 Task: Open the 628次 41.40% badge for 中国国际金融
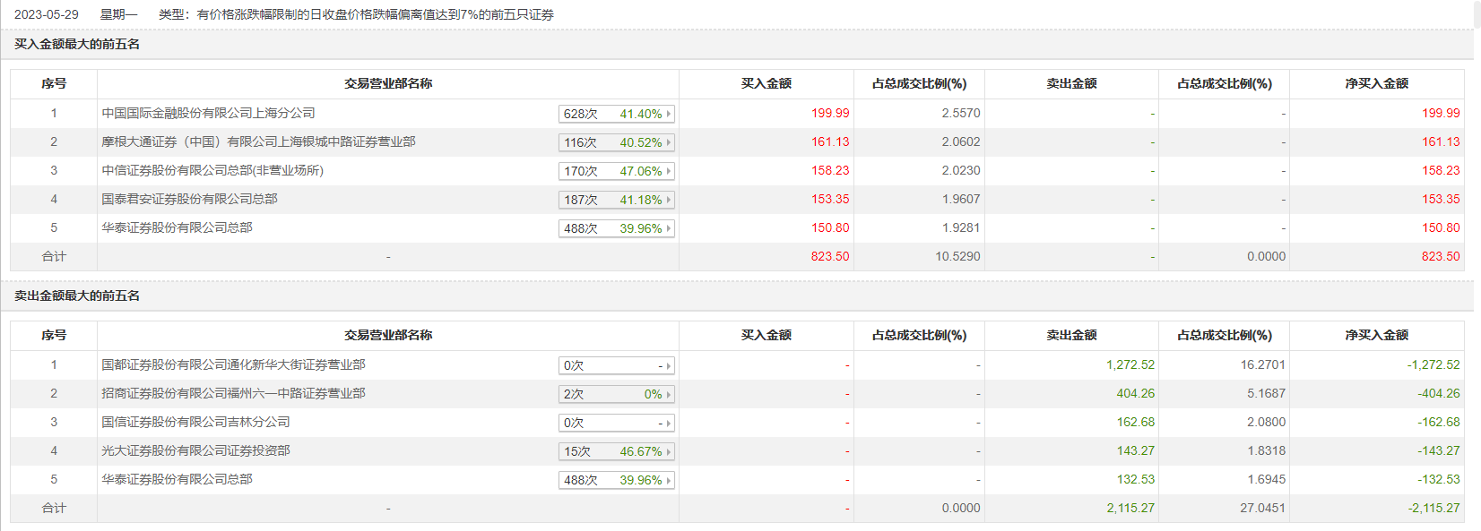click(616, 114)
